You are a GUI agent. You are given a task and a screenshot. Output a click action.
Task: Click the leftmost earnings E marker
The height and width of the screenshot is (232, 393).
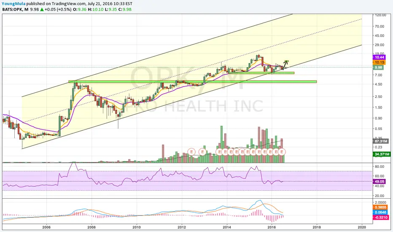[x=191, y=152]
